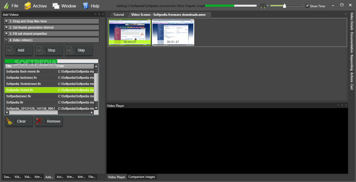Close the Video Player panel
The width and height of the screenshot is (356, 182).
[346, 106]
